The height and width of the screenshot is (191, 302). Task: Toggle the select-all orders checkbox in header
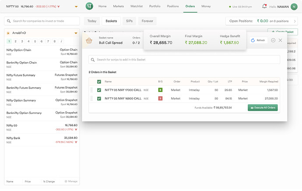99,81
